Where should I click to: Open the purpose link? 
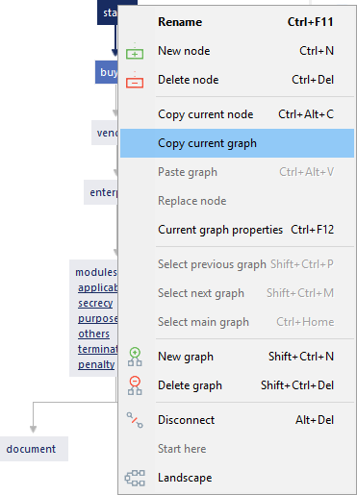tap(98, 318)
